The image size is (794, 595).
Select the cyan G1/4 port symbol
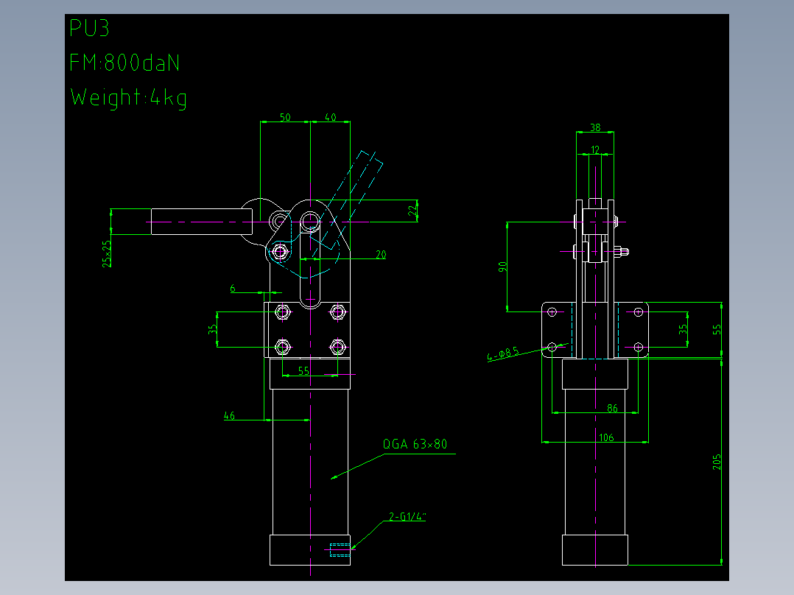click(340, 549)
